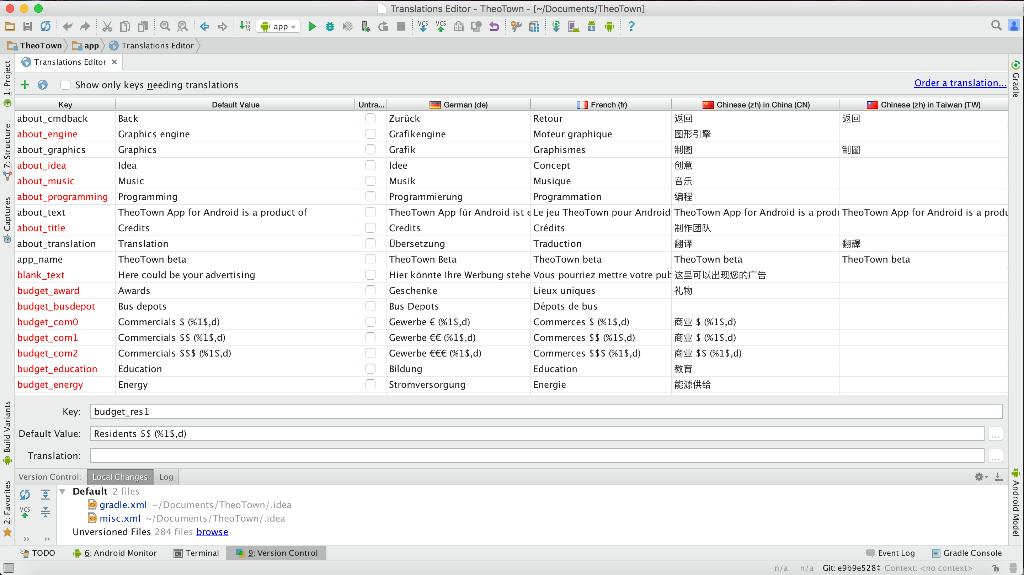Start debugging with the green bug icon
The image size is (1024, 575).
coord(330,27)
